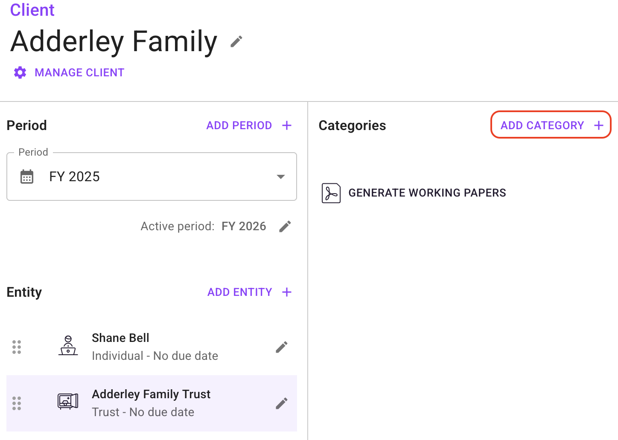618x440 pixels.
Task: Click the drag handle for Shane Bell
Action: pos(17,347)
